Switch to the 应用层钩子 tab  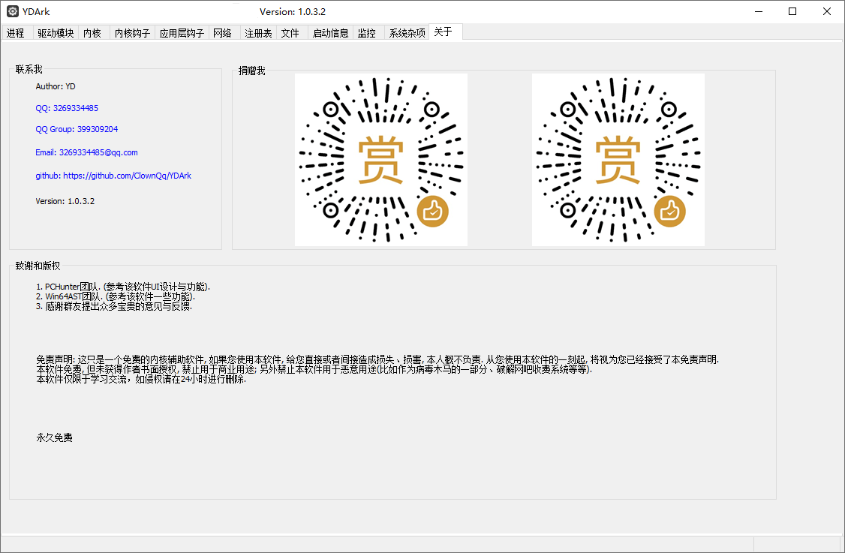pyautogui.click(x=182, y=33)
